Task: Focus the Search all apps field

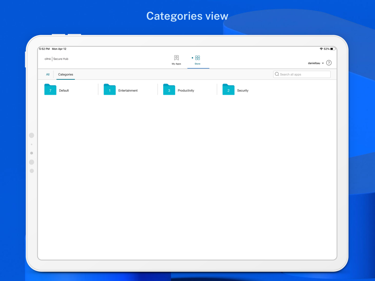Action: click(302, 74)
